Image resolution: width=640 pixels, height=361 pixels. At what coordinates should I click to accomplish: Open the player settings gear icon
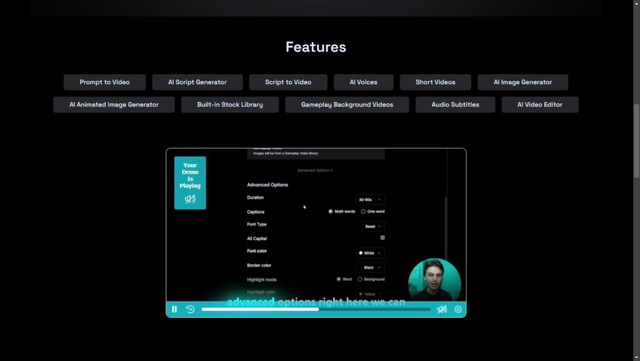[x=458, y=309]
